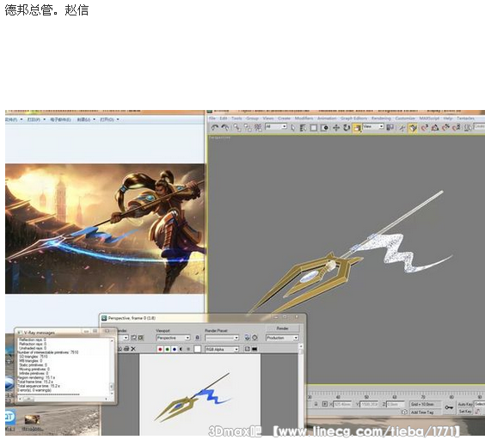Toggle the selection lock padlock icon
The width and height of the screenshot is (485, 446).
point(316,404)
